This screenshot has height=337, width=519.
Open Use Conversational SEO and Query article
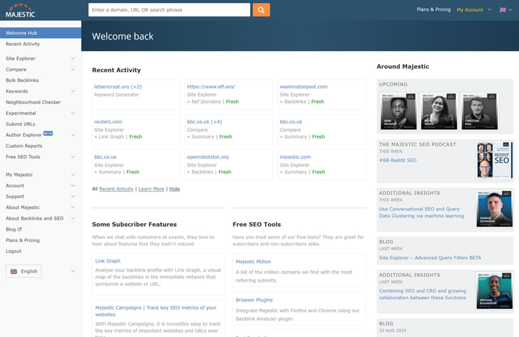click(x=421, y=213)
